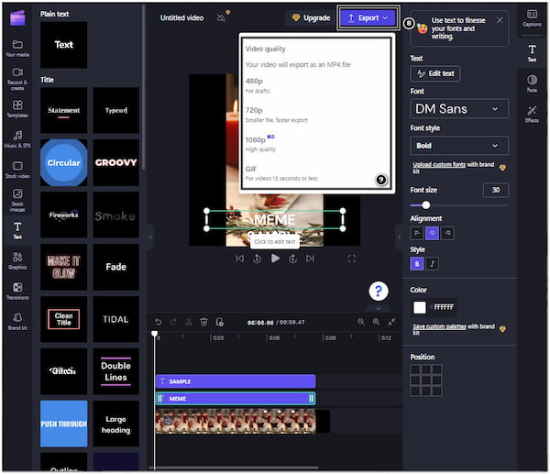Add the Circular title style
Image resolution: width=550 pixels, height=474 pixels.
point(63,163)
